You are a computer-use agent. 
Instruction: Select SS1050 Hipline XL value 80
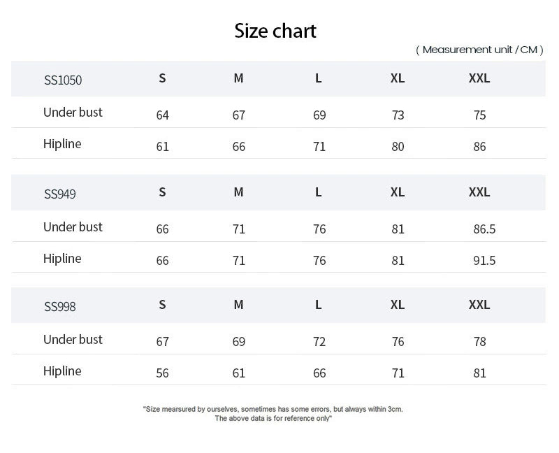[x=398, y=147]
